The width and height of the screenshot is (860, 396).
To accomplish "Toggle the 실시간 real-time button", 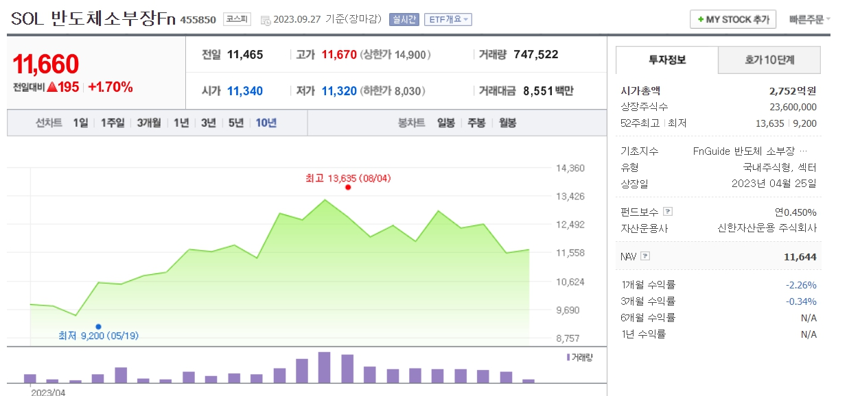I will tap(404, 19).
